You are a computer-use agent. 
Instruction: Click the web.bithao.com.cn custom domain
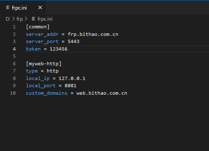[102, 93]
